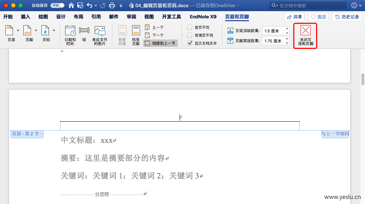Click the 共享 (Share) button

tap(294, 17)
